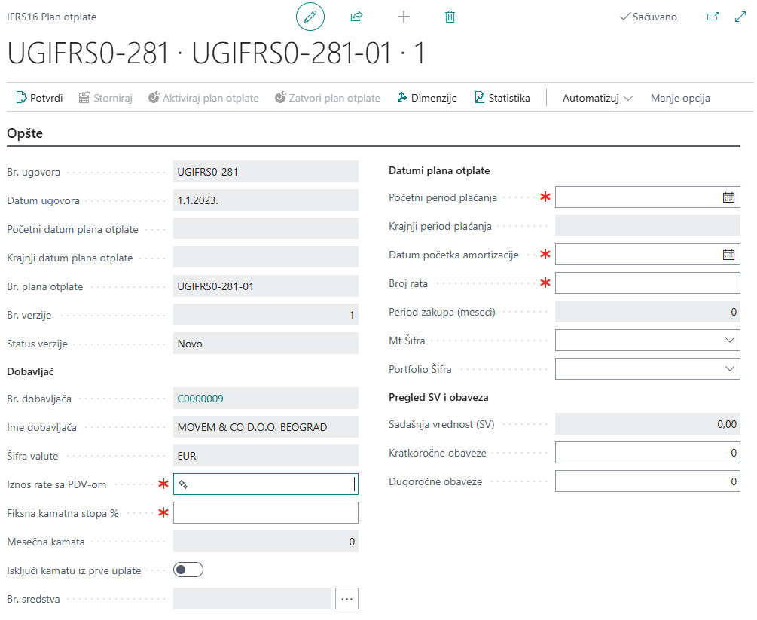The height and width of the screenshot is (620, 757).
Task: Click the Datum ugovora value 1.1.2023.
Action: point(198,200)
